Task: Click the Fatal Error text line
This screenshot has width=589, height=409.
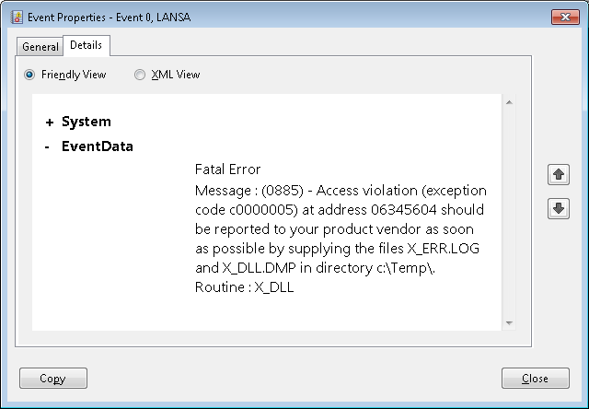Action: point(228,169)
